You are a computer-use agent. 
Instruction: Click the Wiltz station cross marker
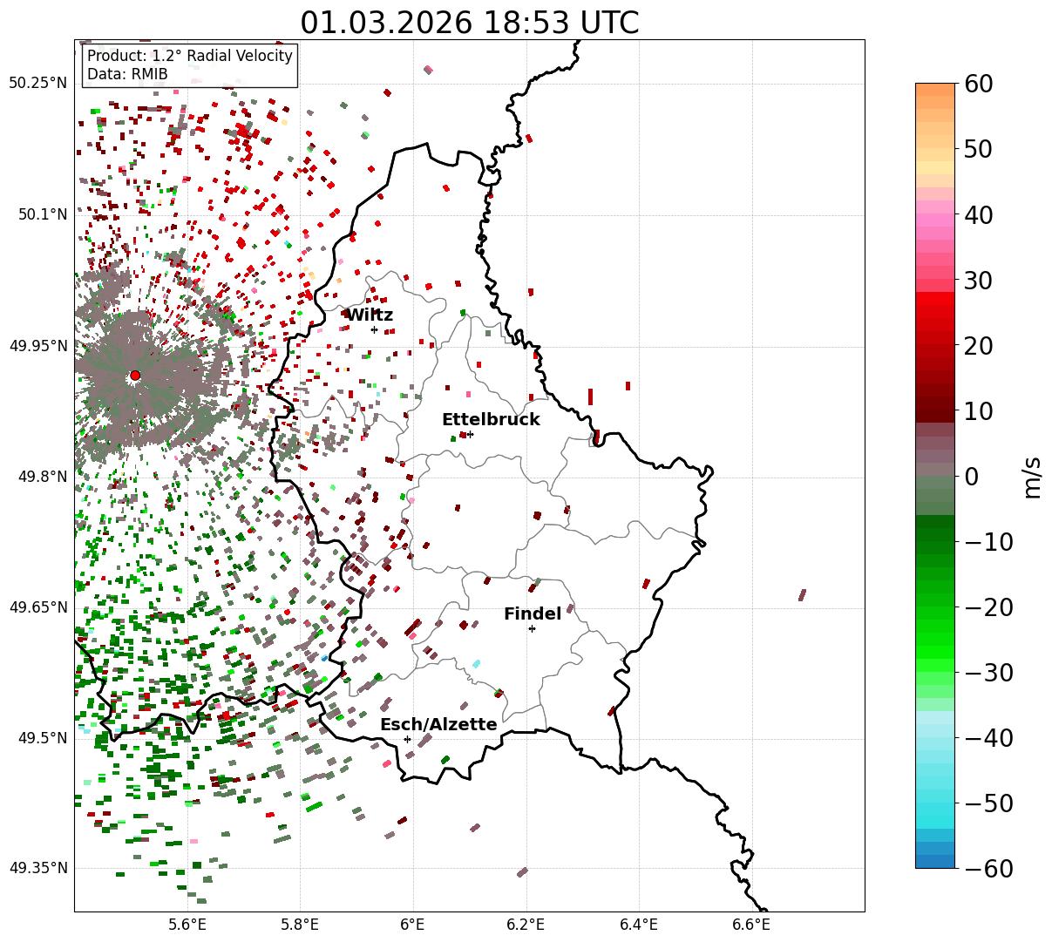click(x=374, y=329)
